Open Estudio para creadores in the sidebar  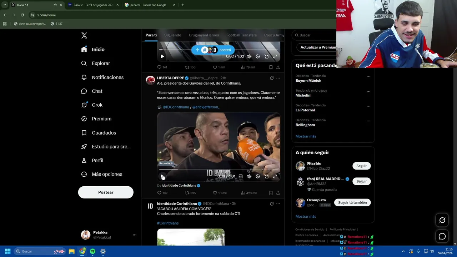(x=106, y=147)
